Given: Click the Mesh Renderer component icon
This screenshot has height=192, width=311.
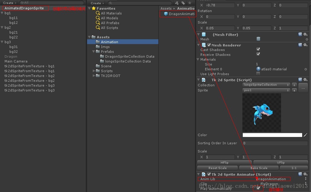Looking at the screenshot, I should click(x=204, y=45).
